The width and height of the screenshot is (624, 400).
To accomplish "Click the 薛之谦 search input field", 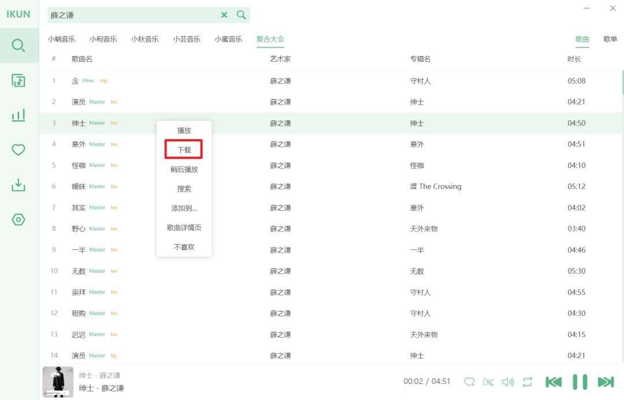I will coord(133,15).
